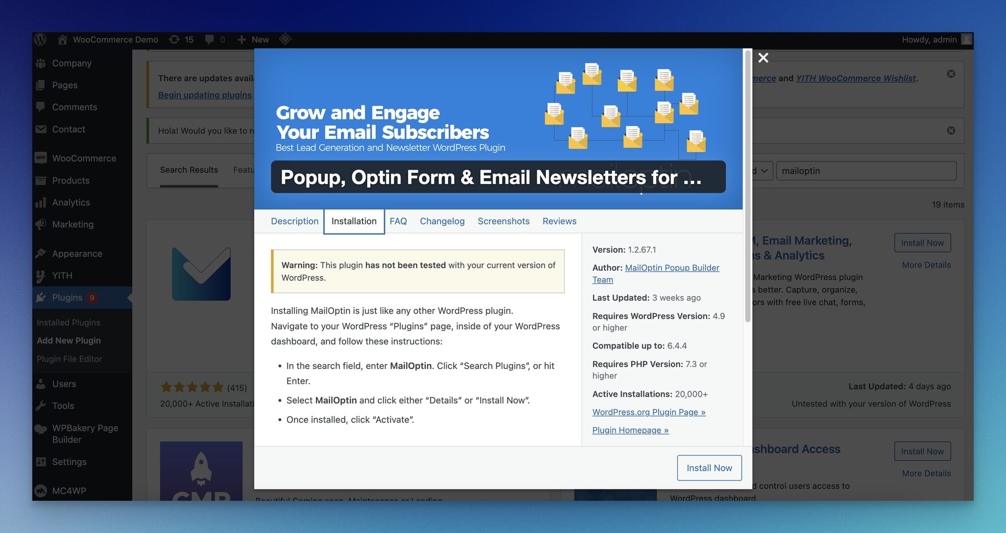View the Changelog tab
The width and height of the screenshot is (1006, 533).
point(442,221)
